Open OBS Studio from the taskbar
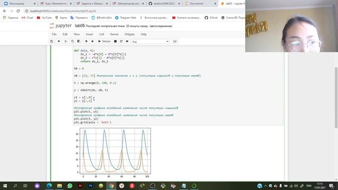This screenshot has width=338, height=190. (153, 186)
